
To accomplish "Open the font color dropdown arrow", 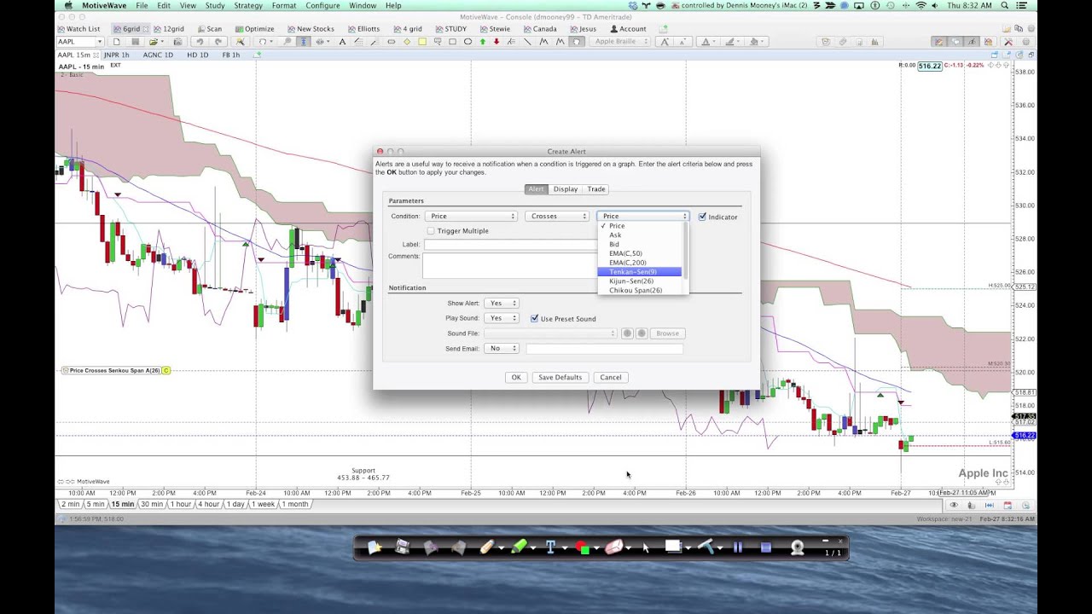I will click(714, 41).
